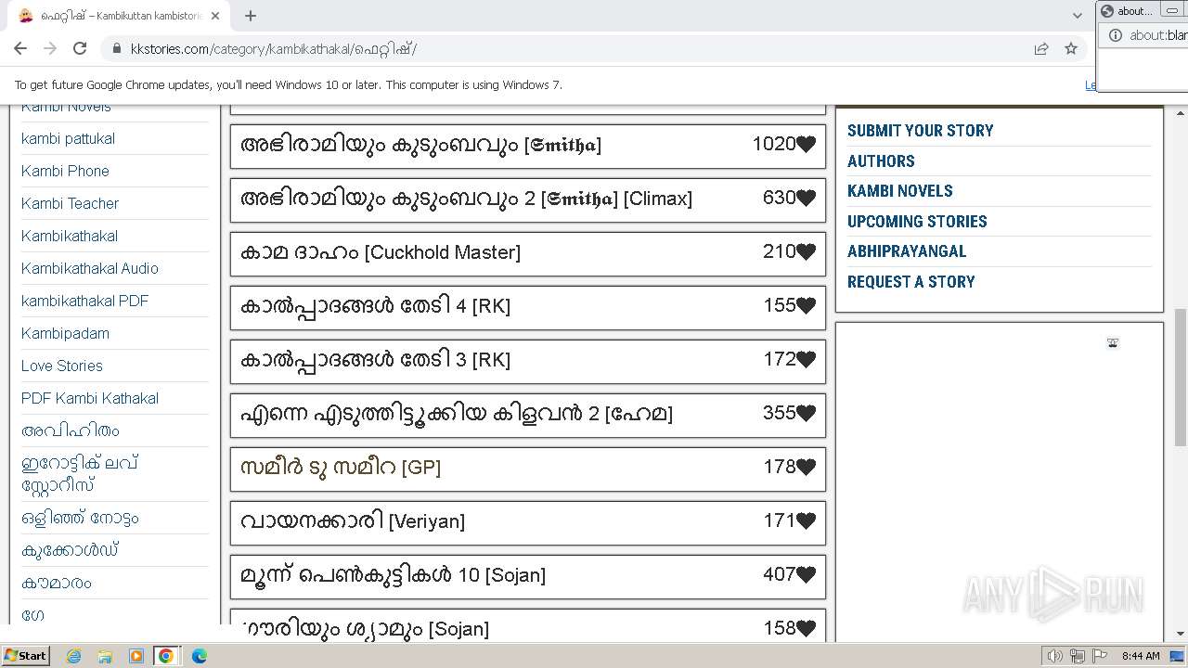Click the heart icon beside 158
Viewport: 1188px width, 668px height.
point(806,629)
